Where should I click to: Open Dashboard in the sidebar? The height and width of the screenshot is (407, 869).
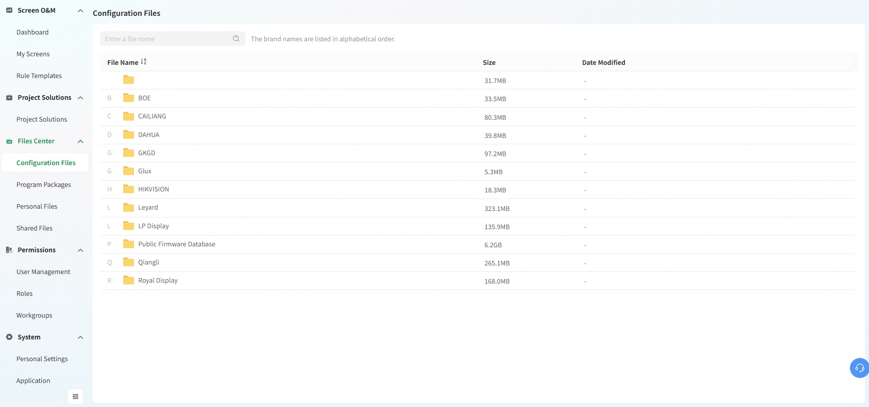(33, 32)
